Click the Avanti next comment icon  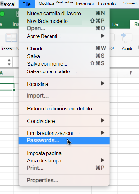pyautogui.click(x=127, y=38)
